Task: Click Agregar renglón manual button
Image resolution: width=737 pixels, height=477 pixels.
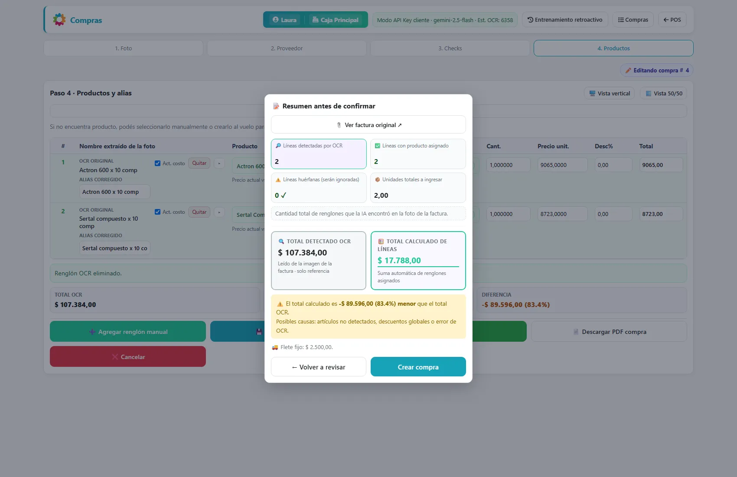Action: 128,331
